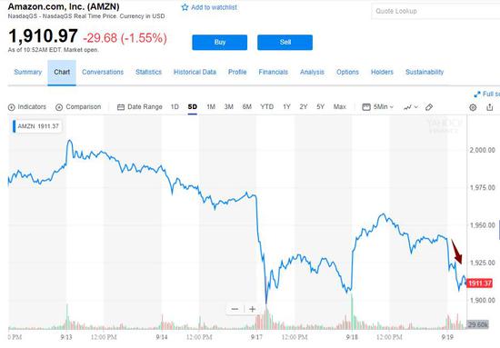The height and width of the screenshot is (348, 500).
Task: Open the Date Range calendar icon
Action: pyautogui.click(x=121, y=107)
